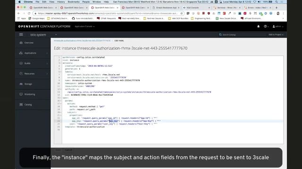Switch to the Simple Bookstore App tab
The image size is (302, 169).
166,8
